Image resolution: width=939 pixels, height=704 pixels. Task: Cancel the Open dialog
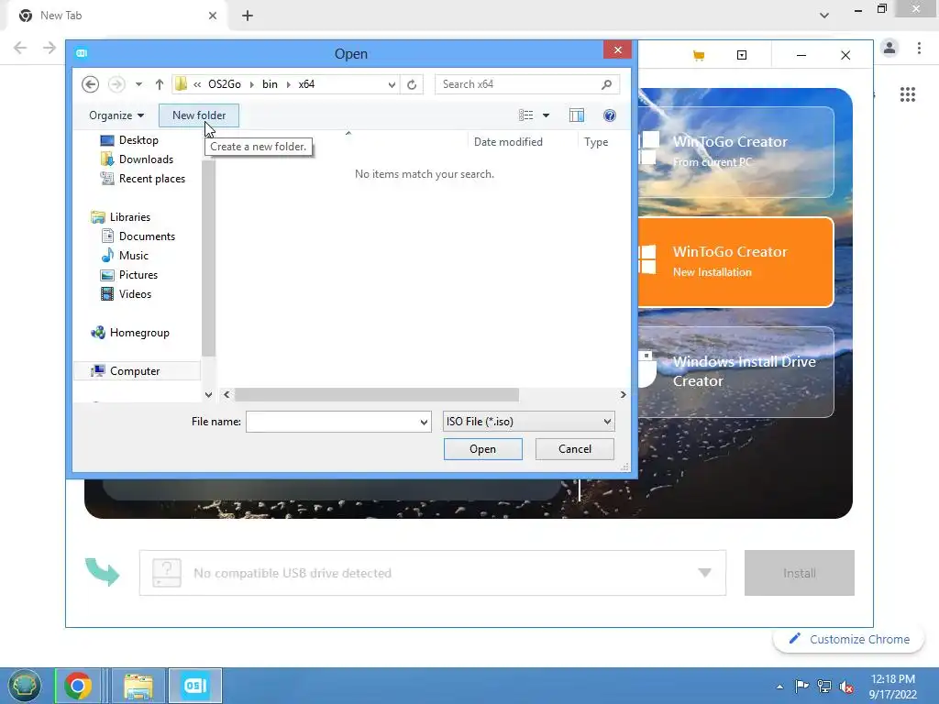tap(575, 449)
